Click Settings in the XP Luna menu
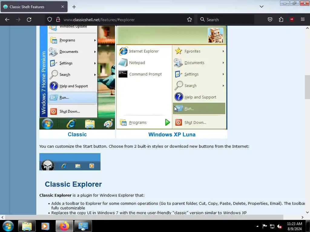Screen dimensions: 310x232 [x=199, y=74]
